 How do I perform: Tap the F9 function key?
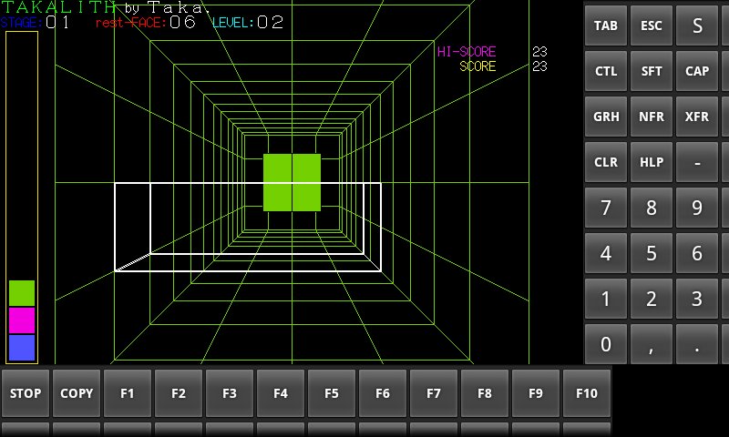pos(536,393)
